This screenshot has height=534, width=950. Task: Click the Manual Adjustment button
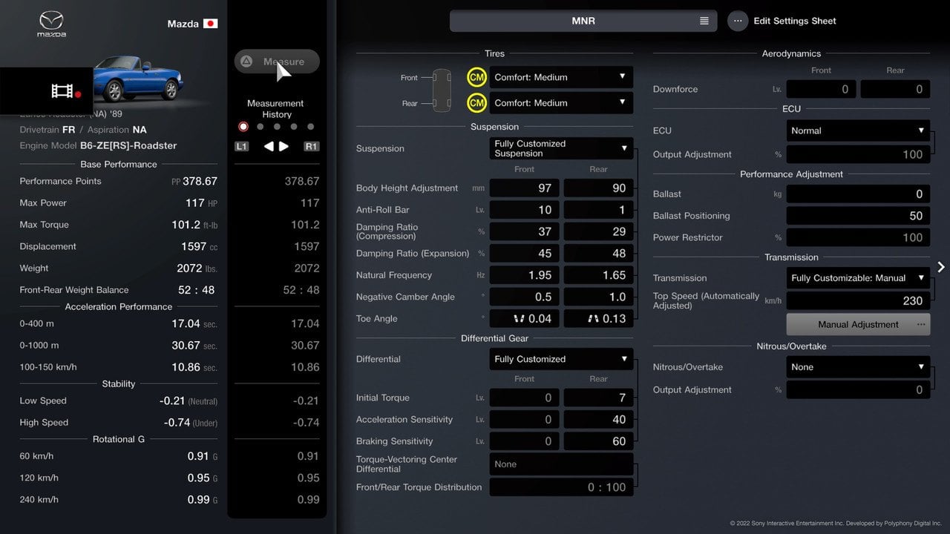click(x=858, y=324)
